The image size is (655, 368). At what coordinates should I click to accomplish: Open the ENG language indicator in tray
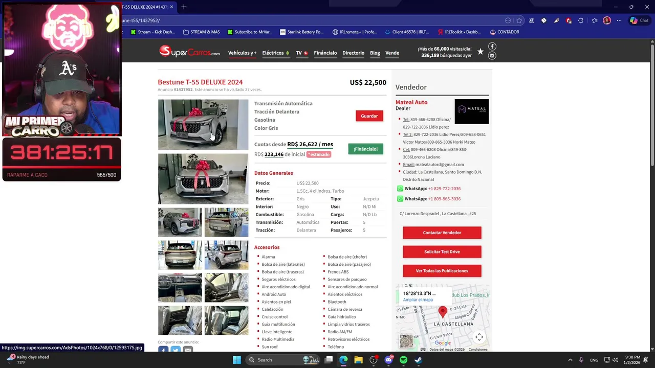pos(594,360)
